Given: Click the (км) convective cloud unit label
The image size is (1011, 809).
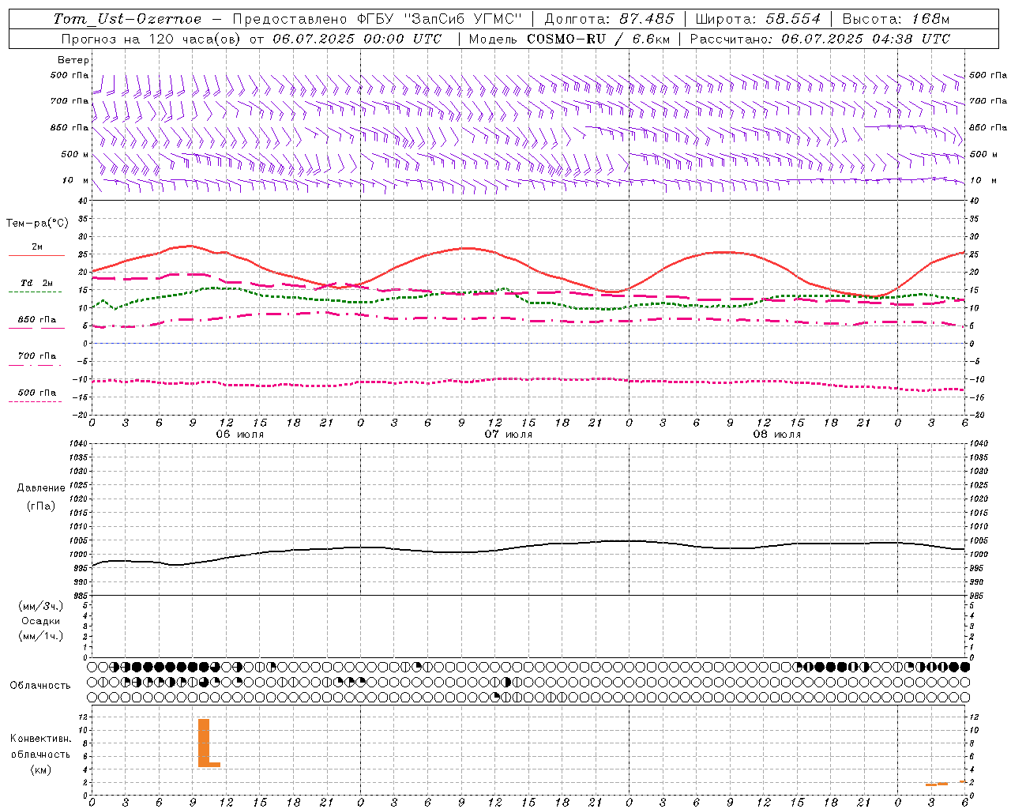Looking at the screenshot, I should [x=40, y=769].
